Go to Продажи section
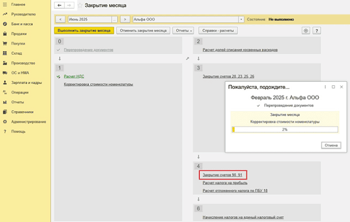350x222 pixels. 19,34
